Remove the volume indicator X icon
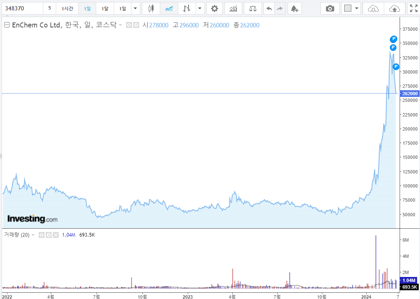 (55, 235)
